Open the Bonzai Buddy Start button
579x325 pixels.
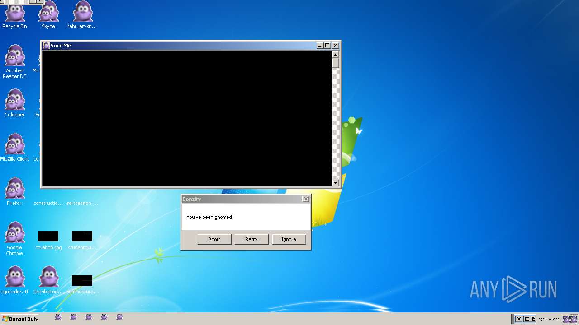coord(19,319)
